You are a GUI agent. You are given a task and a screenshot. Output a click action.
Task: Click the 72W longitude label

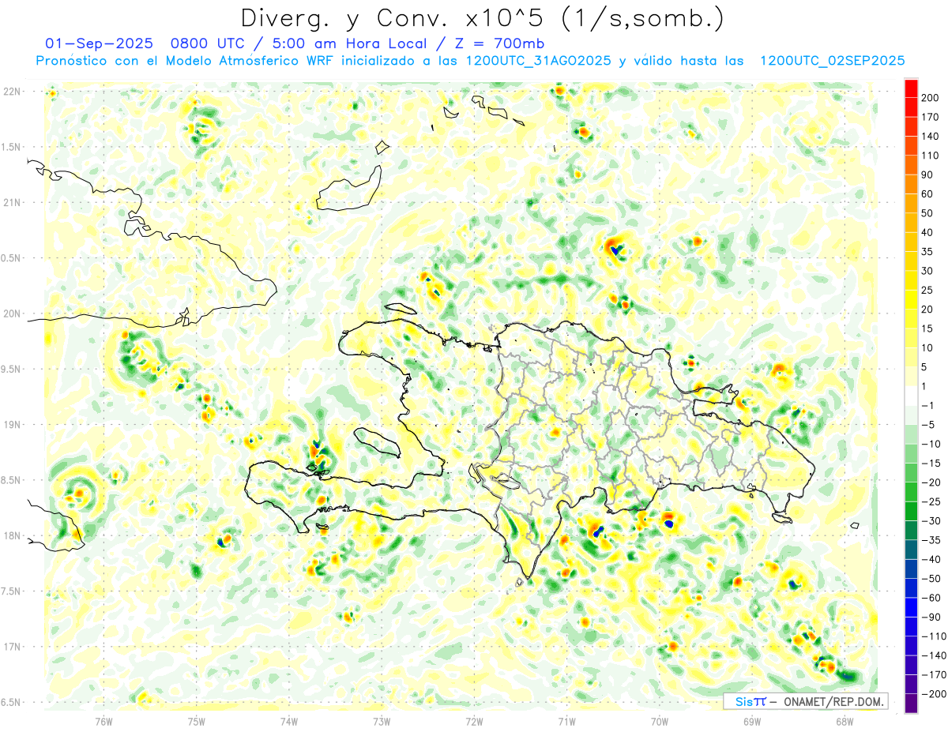pos(475,721)
